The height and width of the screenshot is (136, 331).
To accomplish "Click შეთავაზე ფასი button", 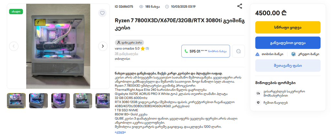I will pos(288,65).
